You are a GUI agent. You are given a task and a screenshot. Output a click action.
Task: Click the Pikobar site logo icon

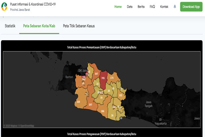[x=4, y=7]
